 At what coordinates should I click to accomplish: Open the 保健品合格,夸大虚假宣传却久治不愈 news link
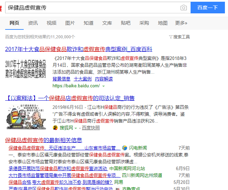(x=61, y=182)
